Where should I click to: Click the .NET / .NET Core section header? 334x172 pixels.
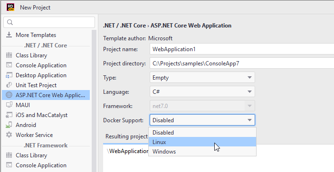click(46, 45)
